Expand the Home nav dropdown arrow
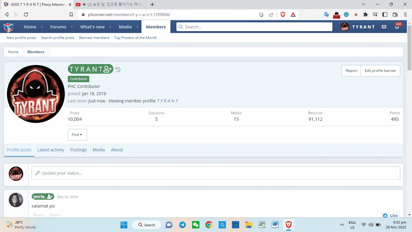This screenshot has width=412, height=232. pyautogui.click(x=42, y=27)
